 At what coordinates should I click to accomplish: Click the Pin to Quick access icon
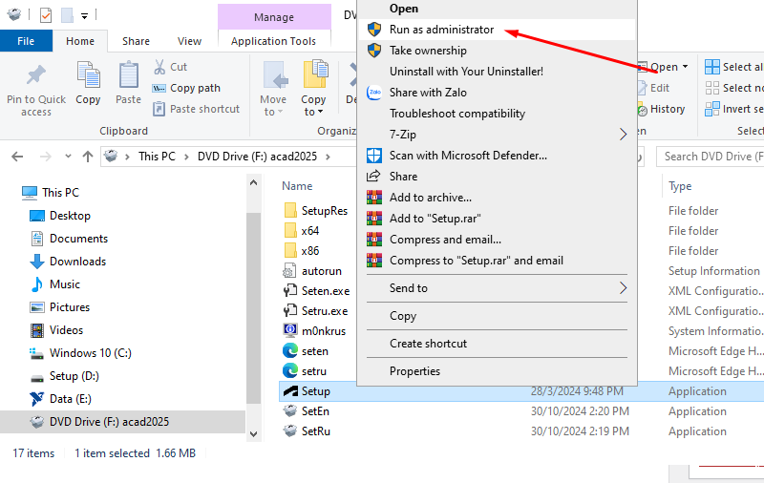point(36,76)
